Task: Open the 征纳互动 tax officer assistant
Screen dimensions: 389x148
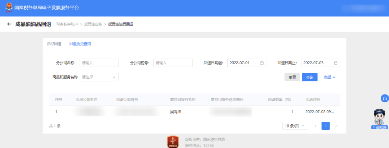Action: (x=379, y=119)
